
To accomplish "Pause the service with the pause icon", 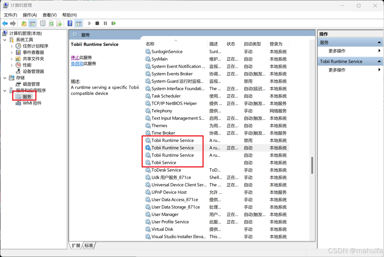I will point(105,23).
